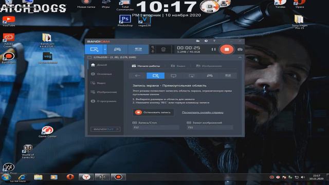Viewport: 329px width, 185px height.
Task: Open the online help link
Action: point(203,113)
